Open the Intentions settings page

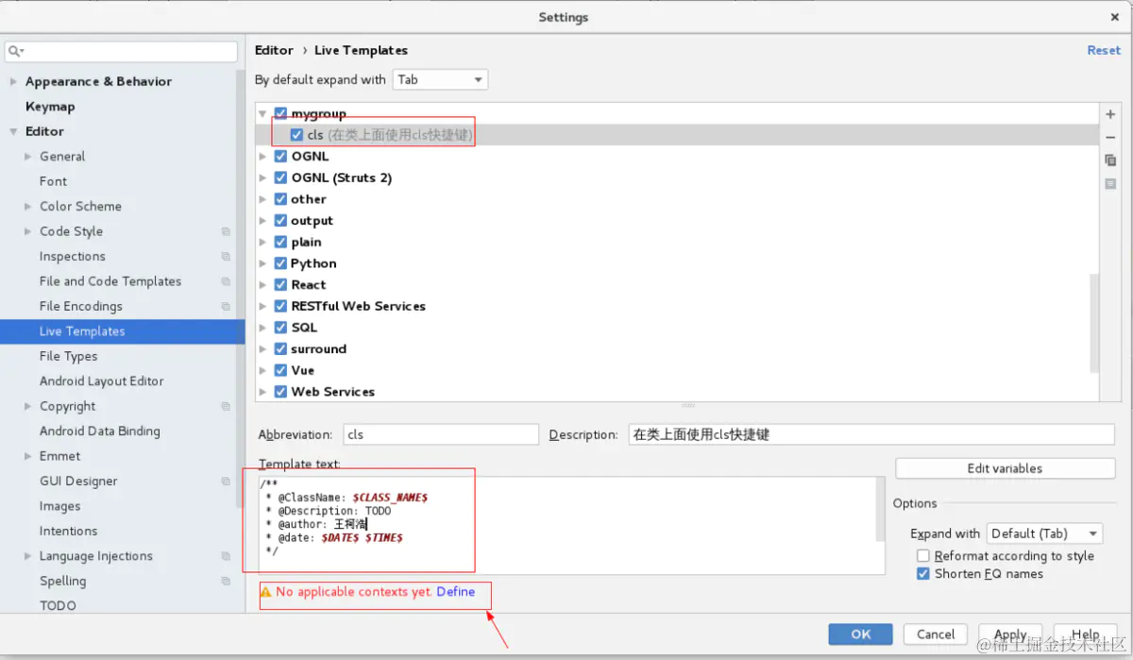(x=68, y=532)
